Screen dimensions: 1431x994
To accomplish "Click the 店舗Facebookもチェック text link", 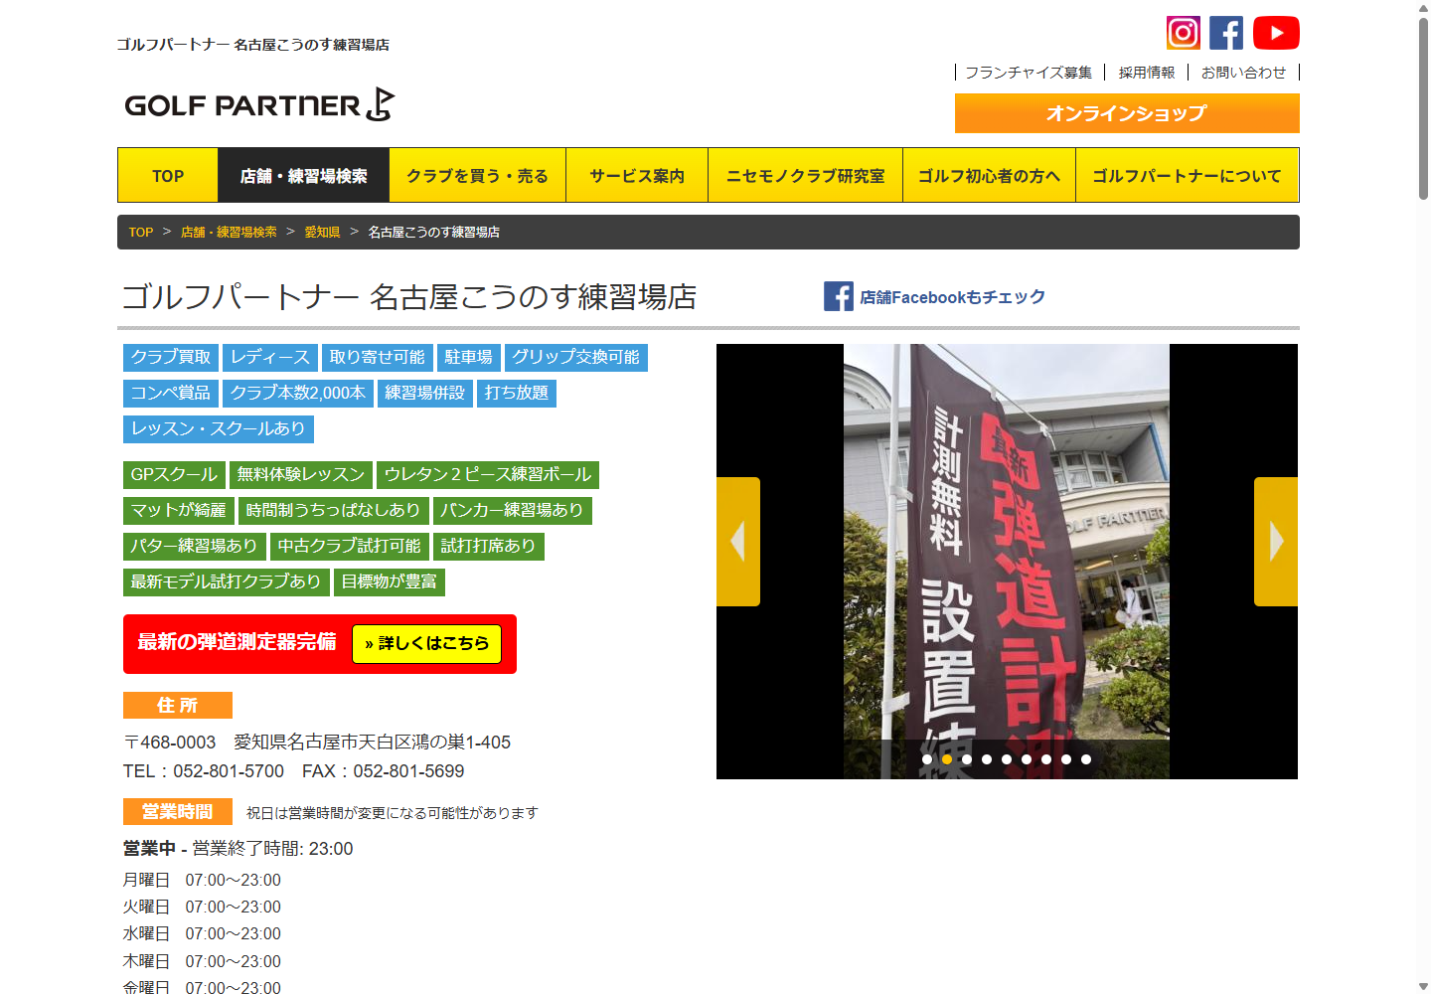I will [952, 297].
